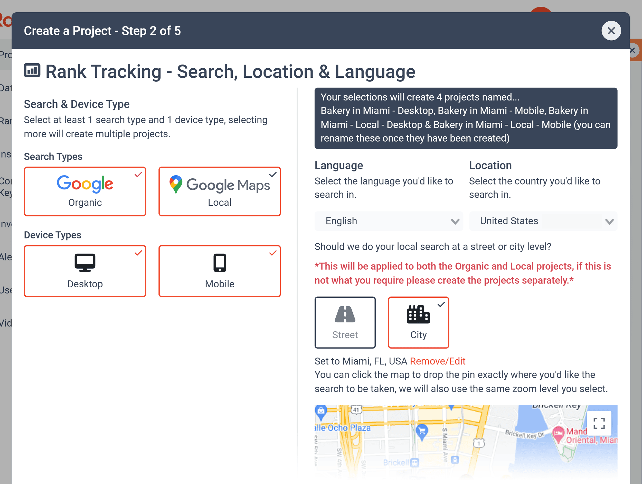Viewport: 642px width, 484px height.
Task: Open the Language dropdown set to English
Action: 389,221
